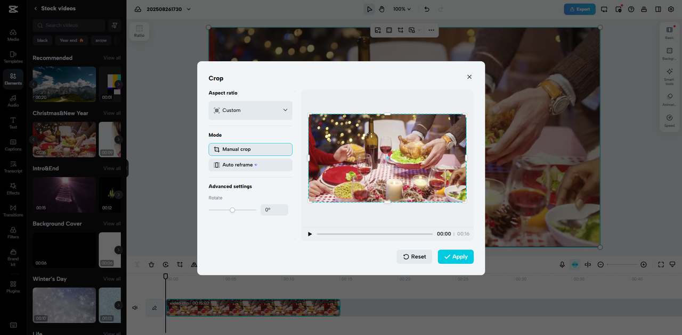Apply the crop changes
682x335 pixels.
coord(456,257)
